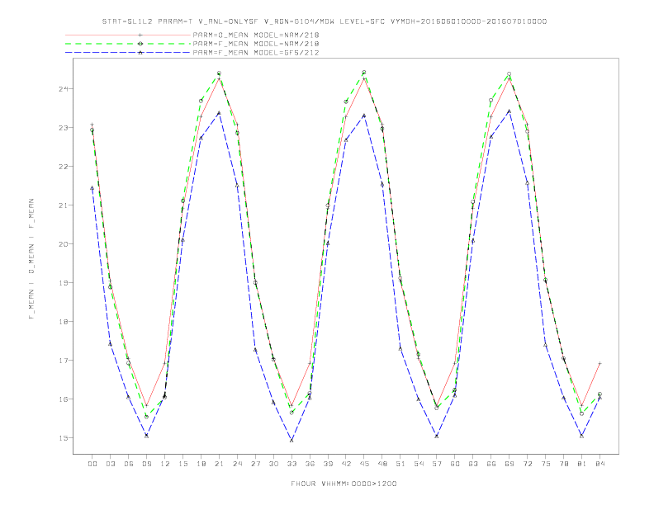The width and height of the screenshot is (654, 505).
Task: Click y-axis tick label 20
Action: pyautogui.click(x=63, y=243)
